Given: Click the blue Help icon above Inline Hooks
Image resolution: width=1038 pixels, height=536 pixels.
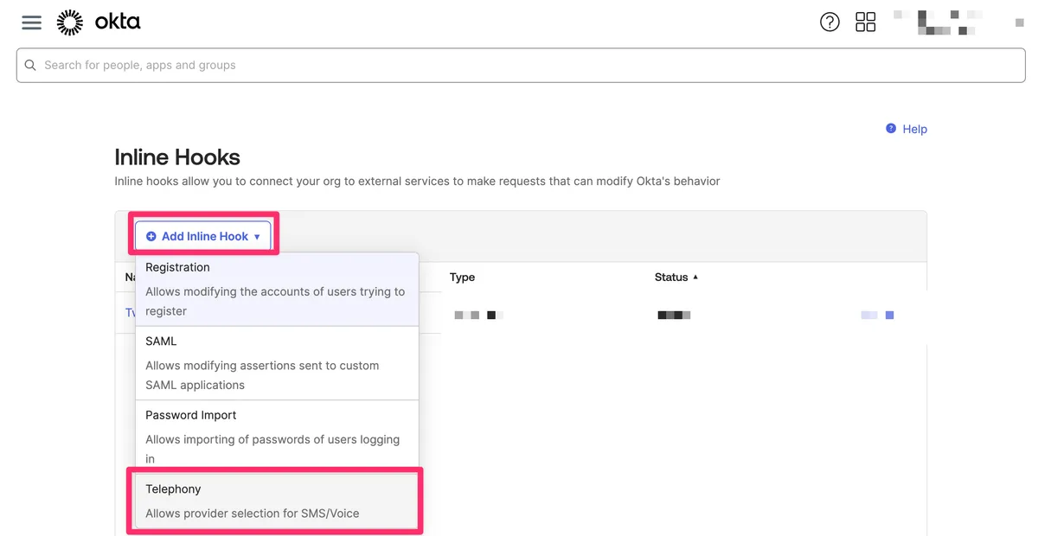Looking at the screenshot, I should point(891,129).
